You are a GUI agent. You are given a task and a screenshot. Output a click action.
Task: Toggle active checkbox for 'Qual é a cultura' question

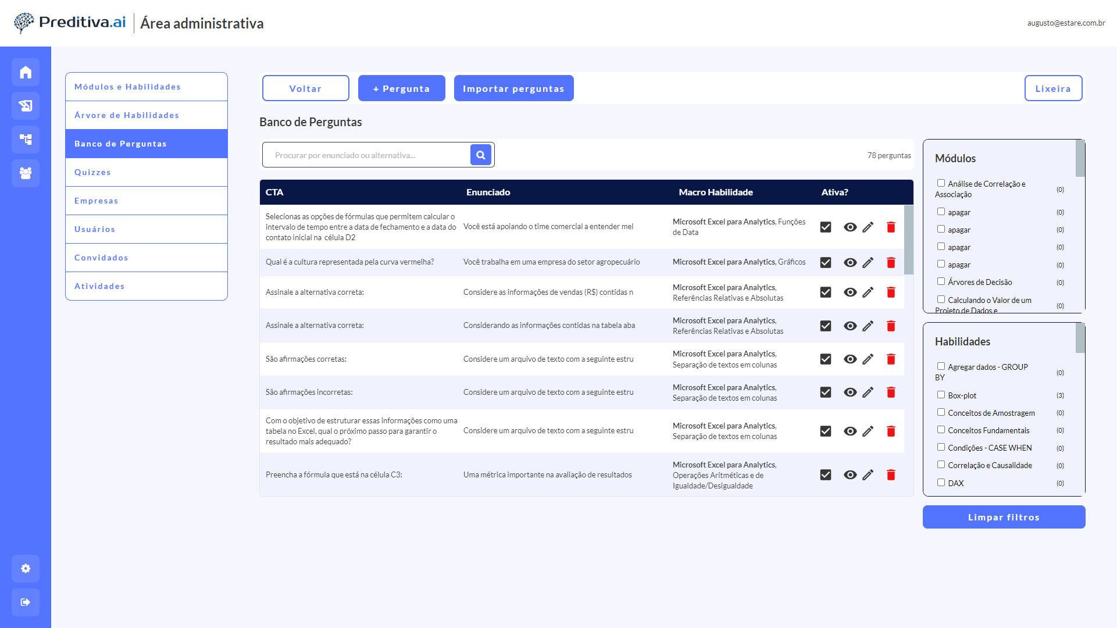point(826,263)
